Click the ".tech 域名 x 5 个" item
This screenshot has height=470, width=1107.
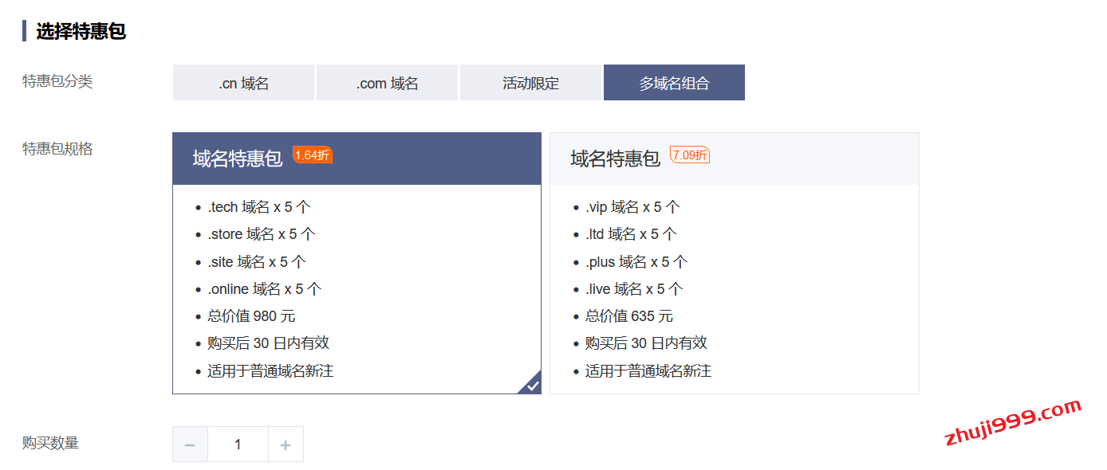[258, 207]
